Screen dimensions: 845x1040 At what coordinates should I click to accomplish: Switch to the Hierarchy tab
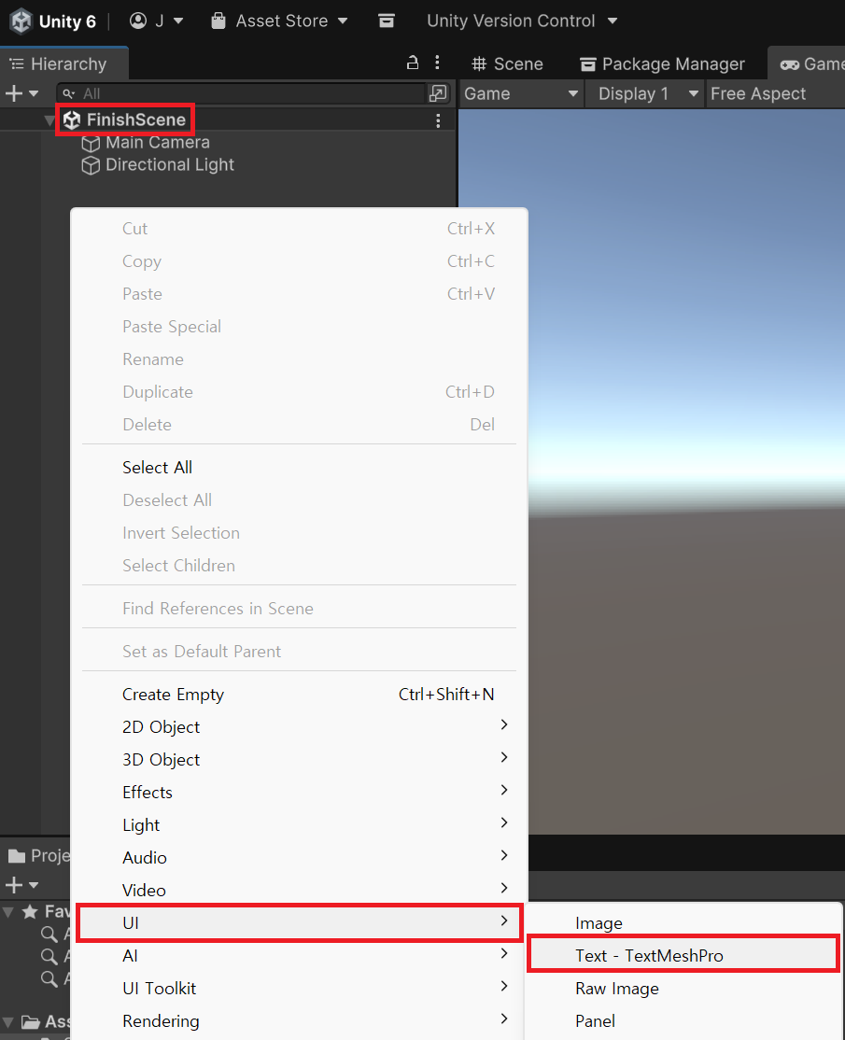click(64, 63)
